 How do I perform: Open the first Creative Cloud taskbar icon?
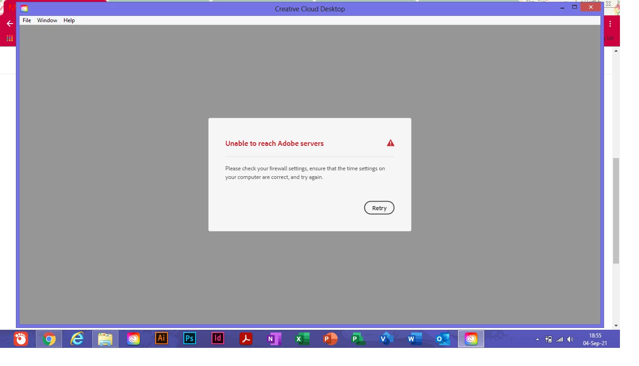pyautogui.click(x=133, y=339)
